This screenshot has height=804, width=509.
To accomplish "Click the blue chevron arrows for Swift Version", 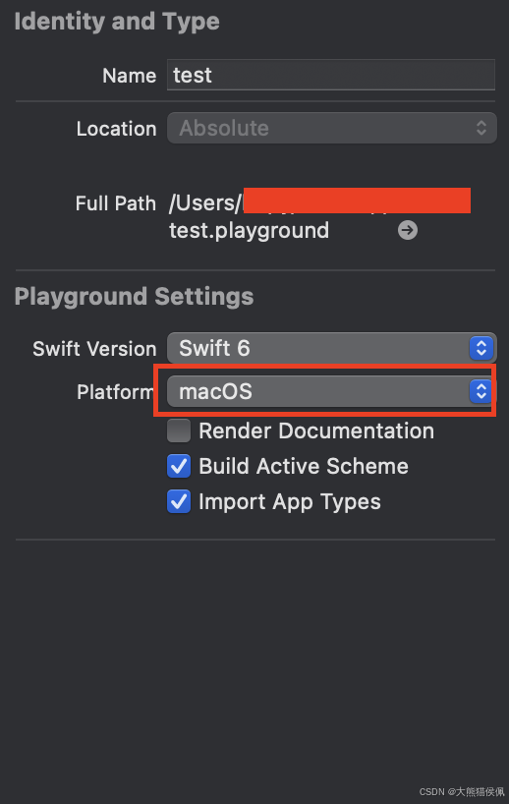I will pos(481,348).
